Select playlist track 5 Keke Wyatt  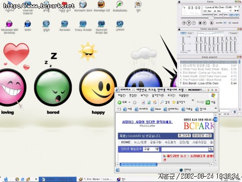click(x=208, y=76)
